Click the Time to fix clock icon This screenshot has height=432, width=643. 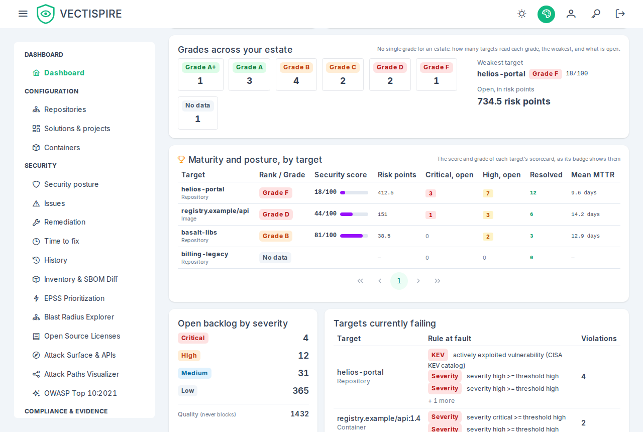[36, 241]
